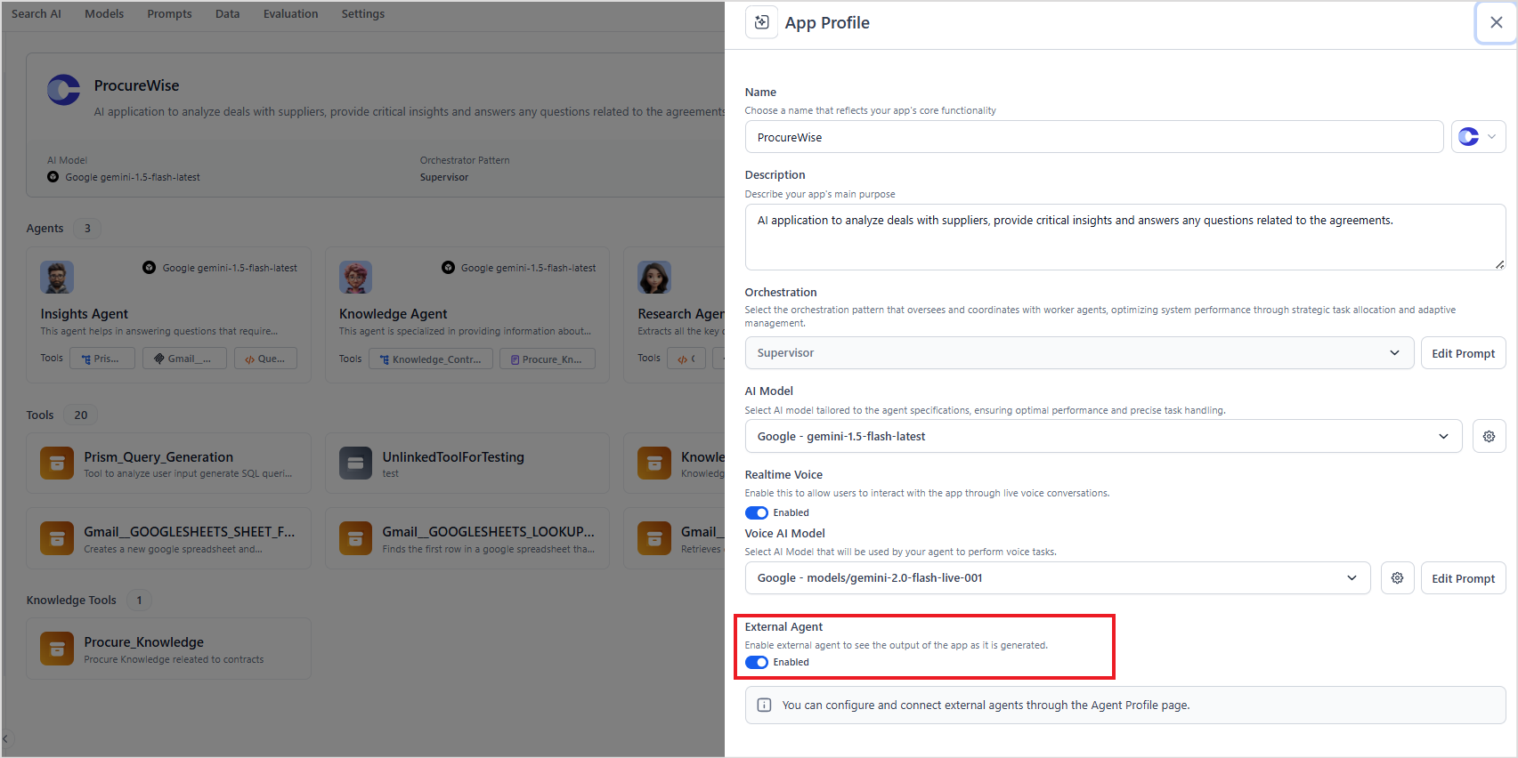Expand the Voice AI Model dropdown

[1058, 578]
